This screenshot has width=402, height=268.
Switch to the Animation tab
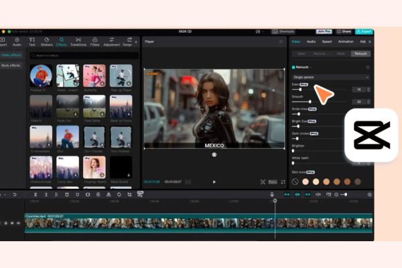click(x=346, y=42)
